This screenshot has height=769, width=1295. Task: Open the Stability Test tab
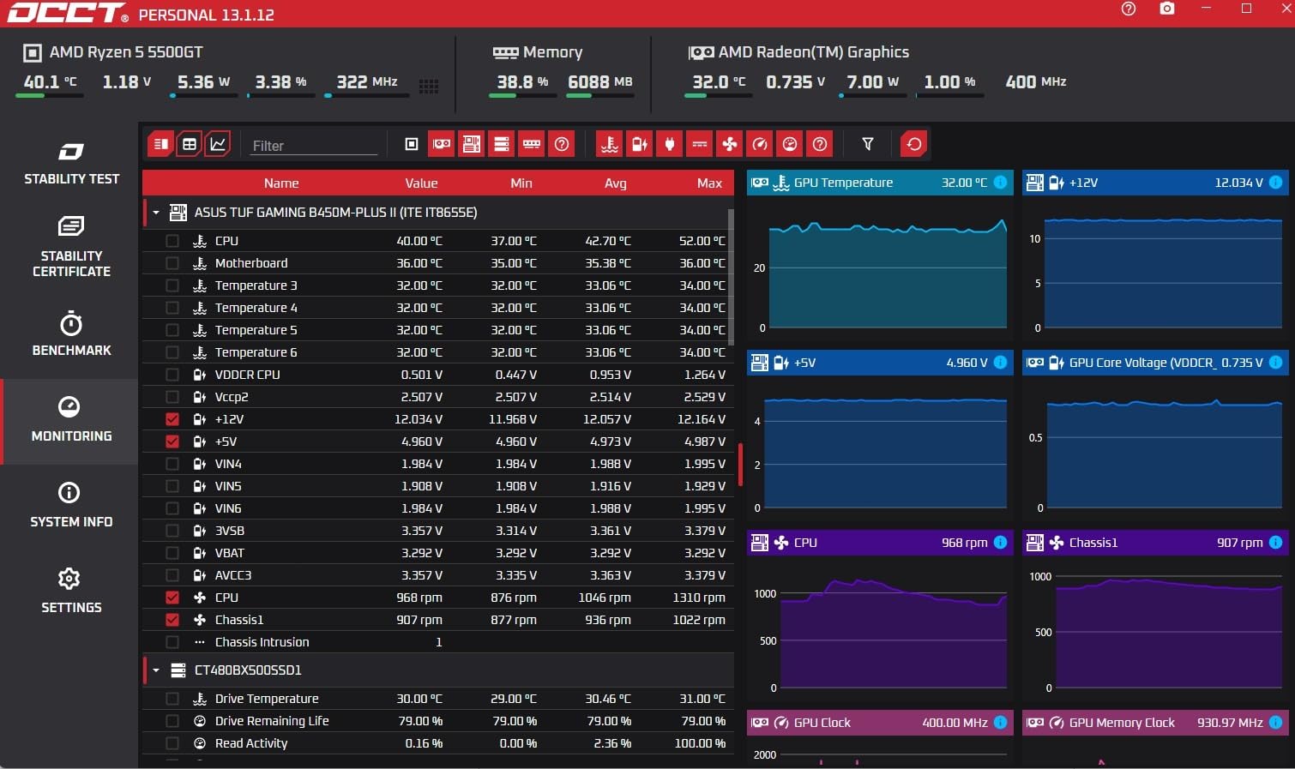71,163
